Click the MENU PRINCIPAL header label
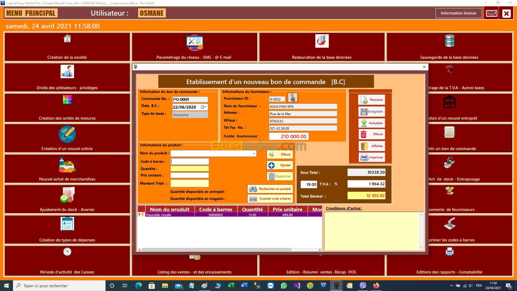The height and width of the screenshot is (291, 517). pyautogui.click(x=31, y=13)
